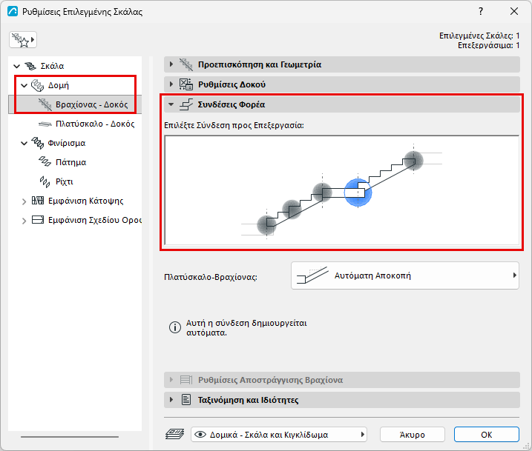This screenshot has height=451, width=532.
Task: Click the horizontal scrollbar under the tree
Action: 70,437
